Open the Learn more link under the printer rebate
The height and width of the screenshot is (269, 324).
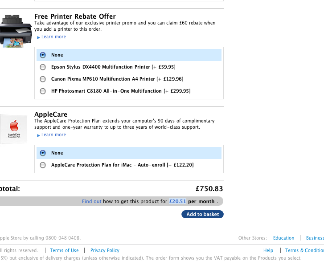(x=54, y=37)
